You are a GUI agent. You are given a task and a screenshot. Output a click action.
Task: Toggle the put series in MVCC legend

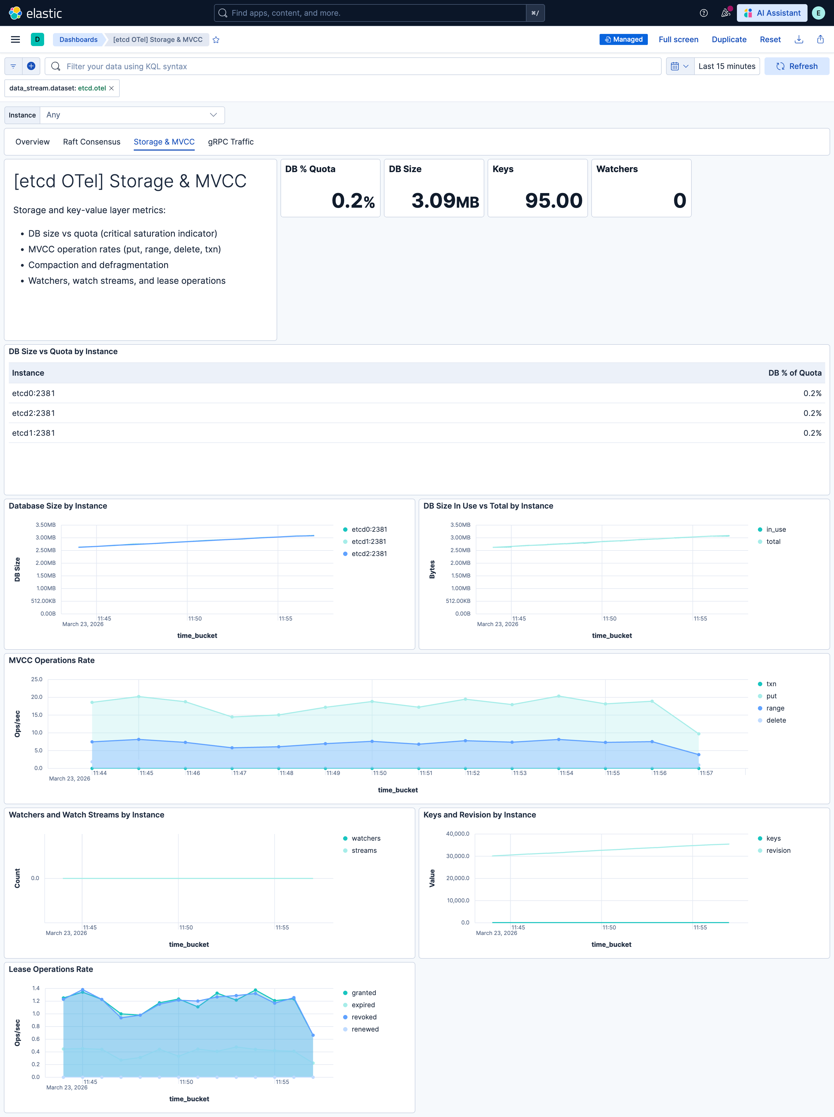coord(771,696)
